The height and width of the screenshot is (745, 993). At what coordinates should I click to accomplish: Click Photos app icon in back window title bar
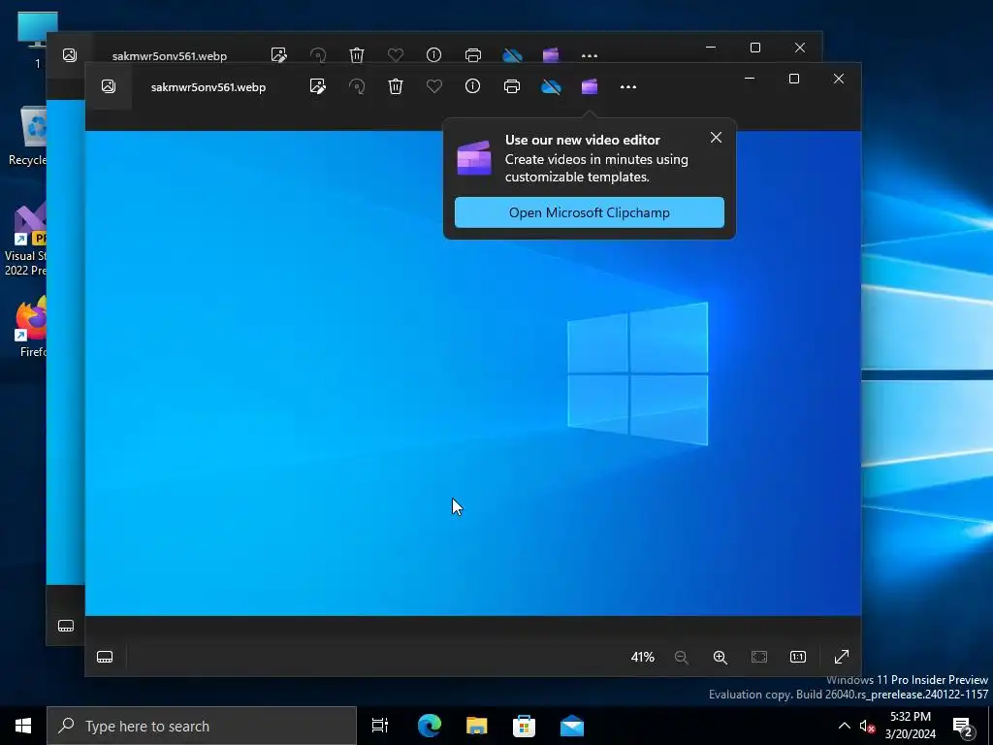[70, 55]
